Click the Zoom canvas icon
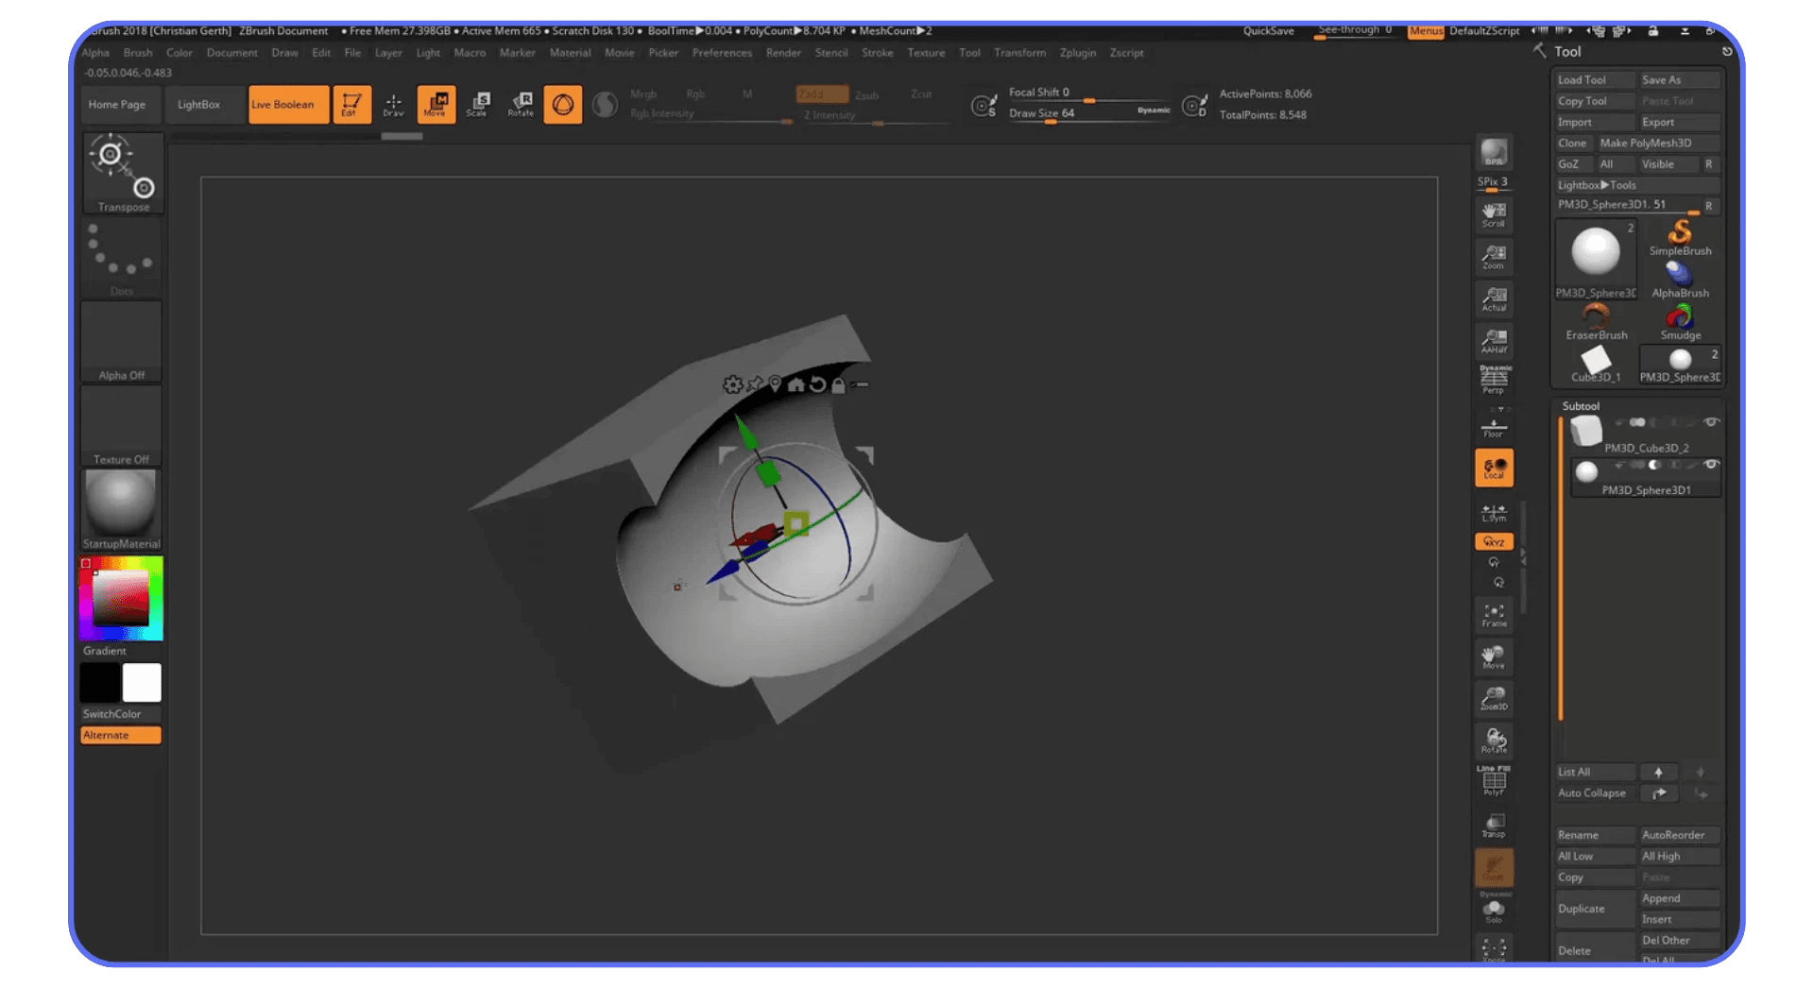1814x988 pixels. tap(1494, 256)
